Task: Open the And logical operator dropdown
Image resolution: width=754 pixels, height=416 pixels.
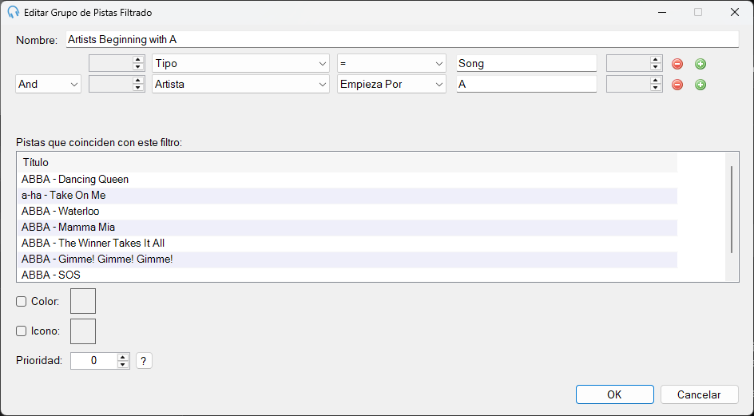Action: click(48, 84)
